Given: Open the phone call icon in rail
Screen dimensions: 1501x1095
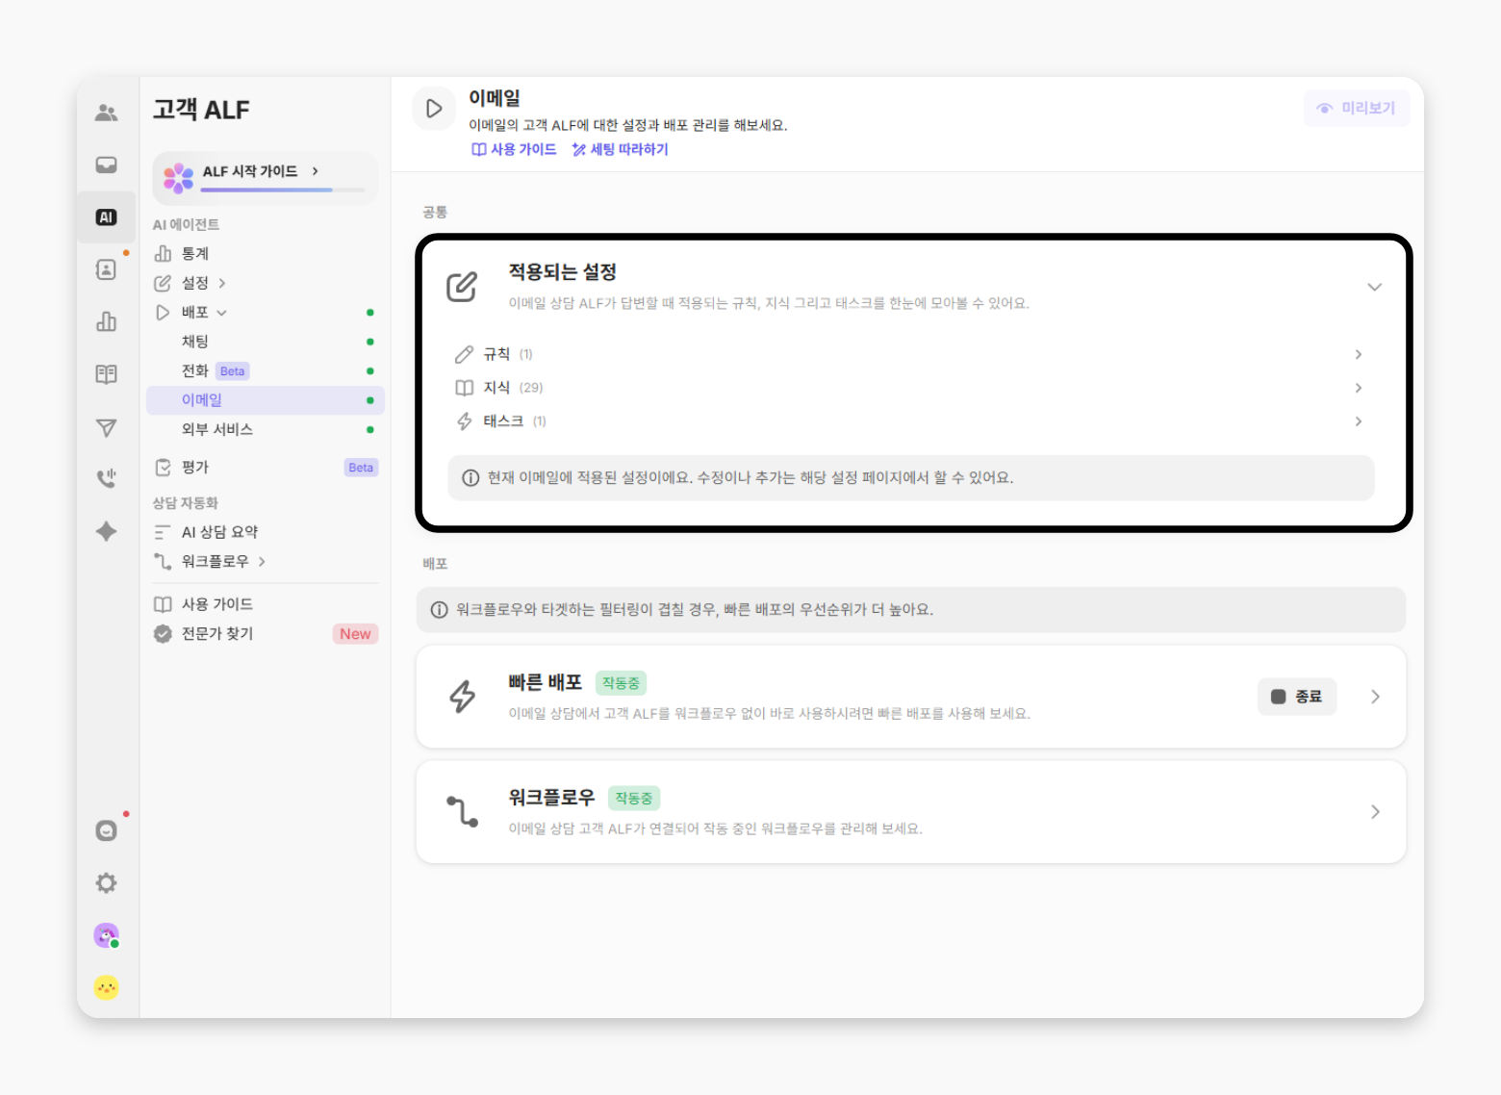Looking at the screenshot, I should [107, 478].
